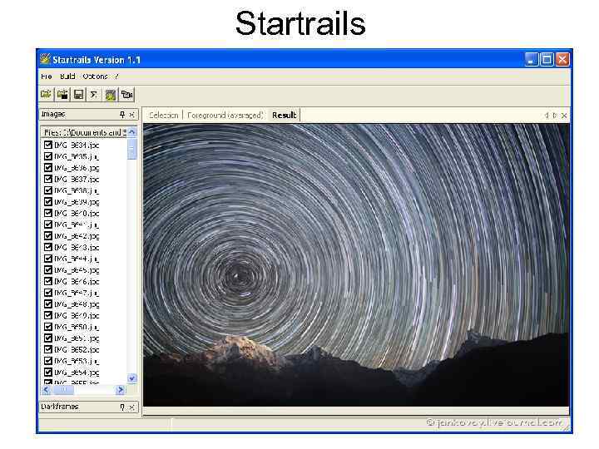Select the IMG_3648.jpg file name
The image size is (599, 449).
pyautogui.click(x=77, y=304)
